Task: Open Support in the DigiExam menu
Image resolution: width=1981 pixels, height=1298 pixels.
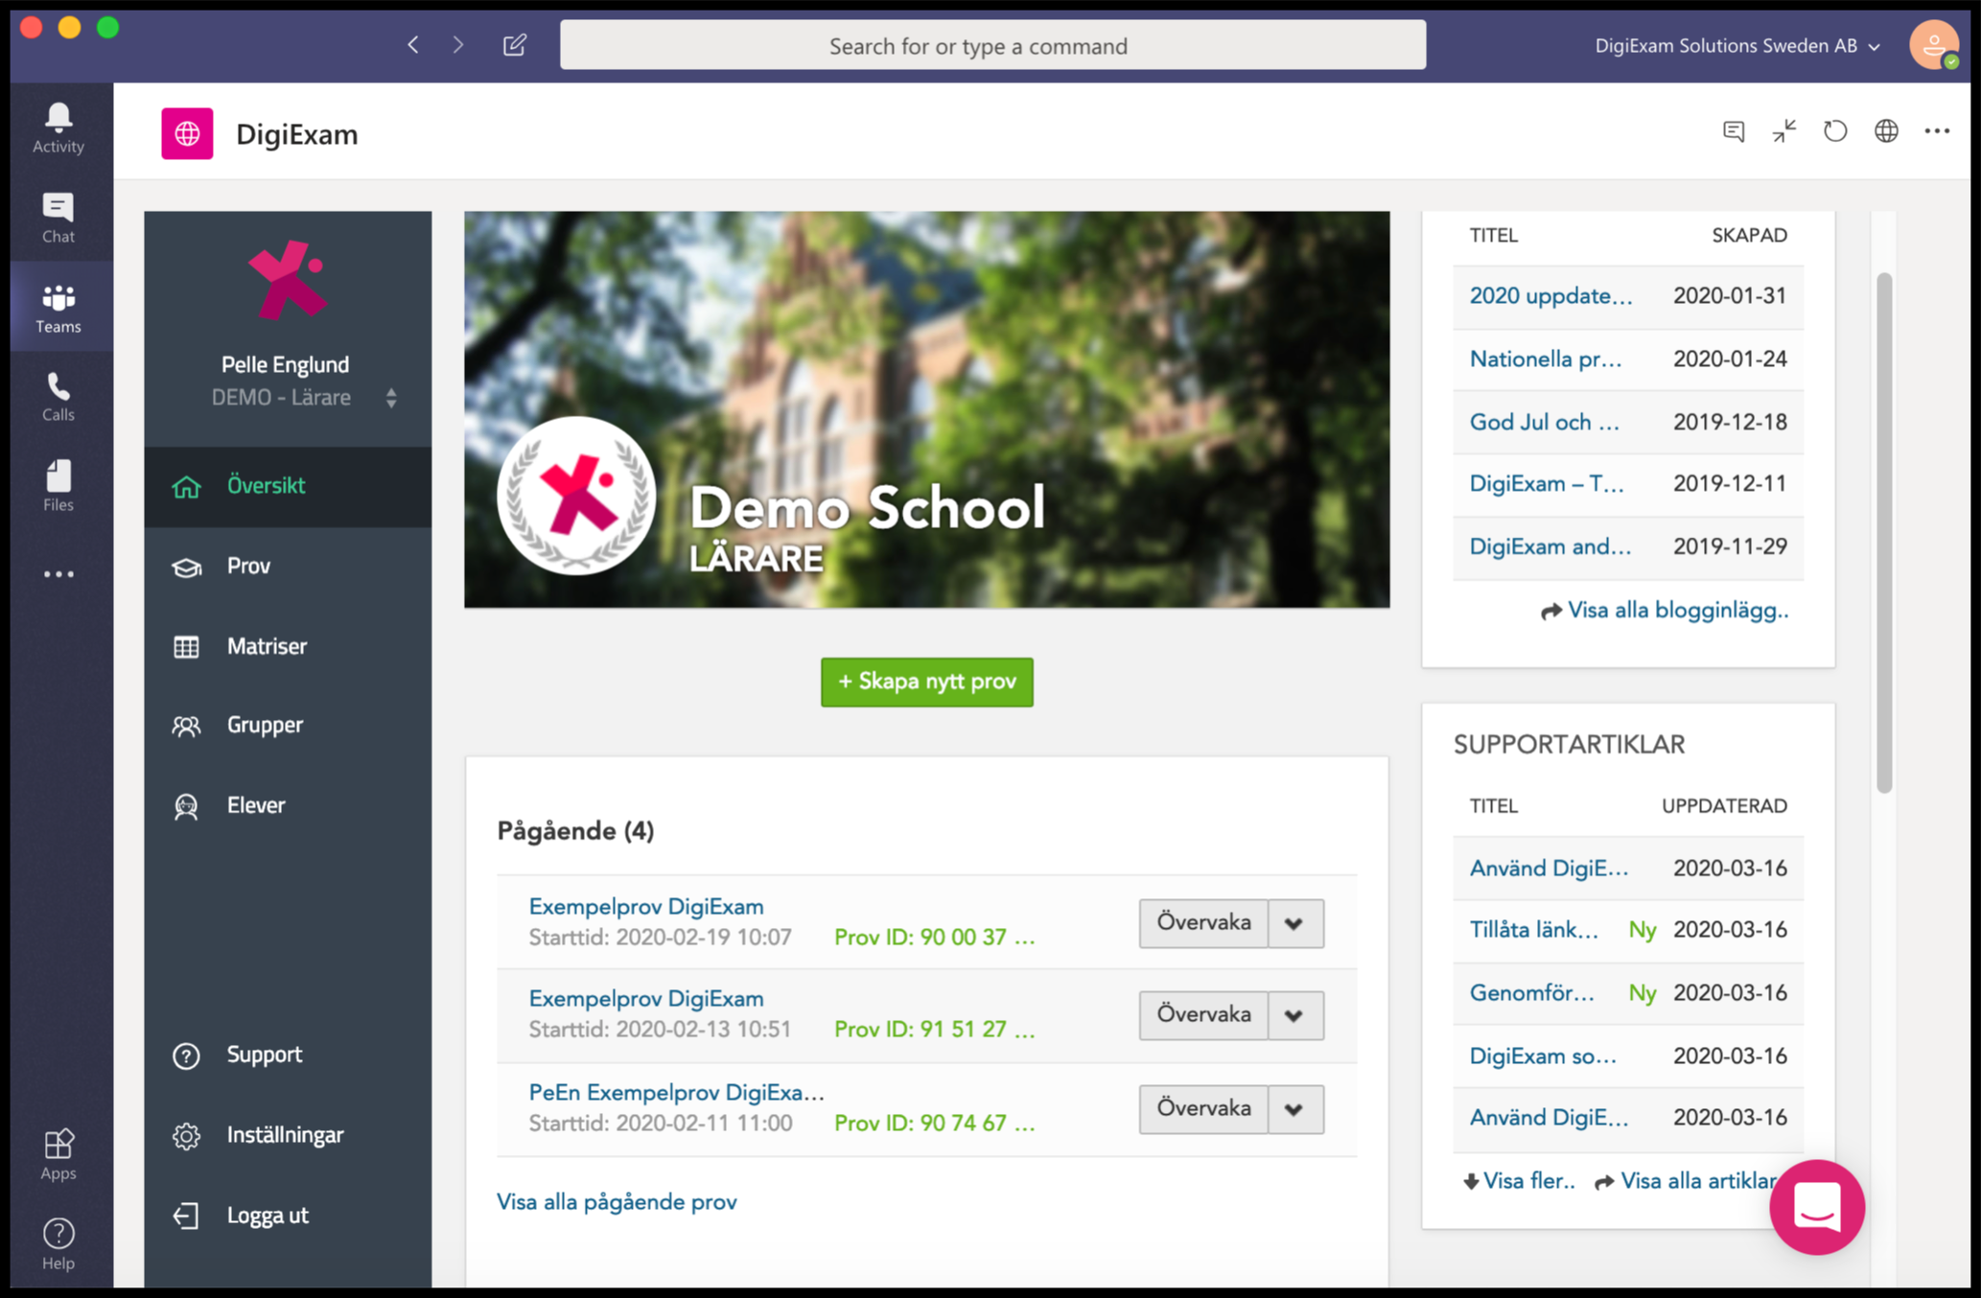Action: tap(288, 1055)
